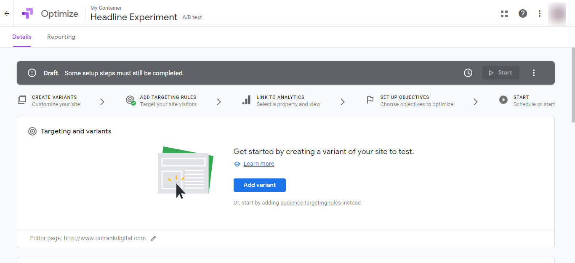Screen dimensions: 575x263
Task: Click the Add variant button
Action: 259,185
